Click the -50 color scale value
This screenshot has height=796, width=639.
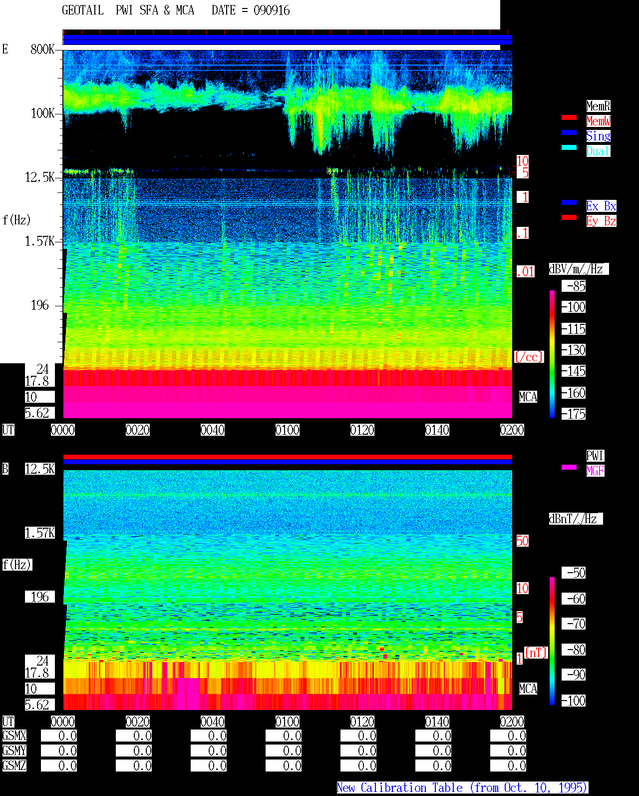574,573
